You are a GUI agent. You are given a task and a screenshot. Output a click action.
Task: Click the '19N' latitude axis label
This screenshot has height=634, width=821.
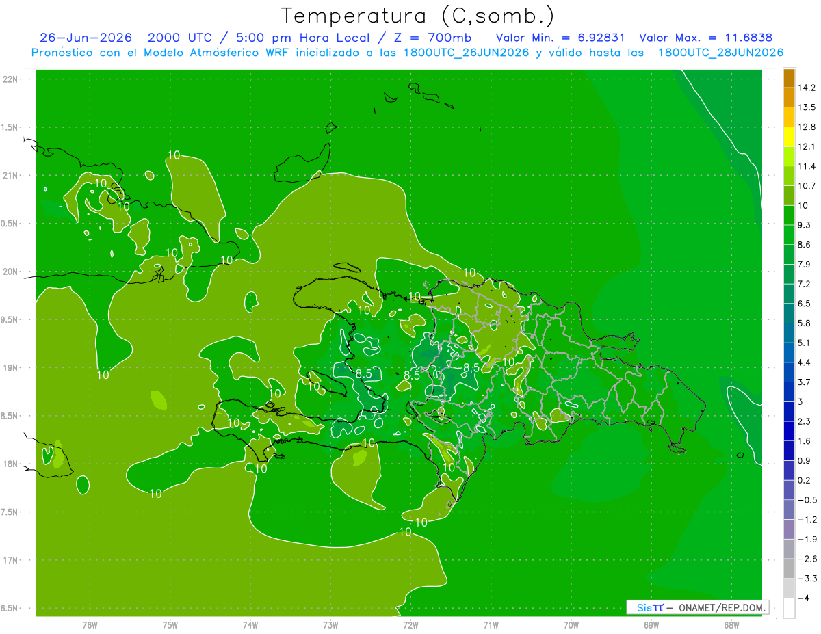click(12, 368)
